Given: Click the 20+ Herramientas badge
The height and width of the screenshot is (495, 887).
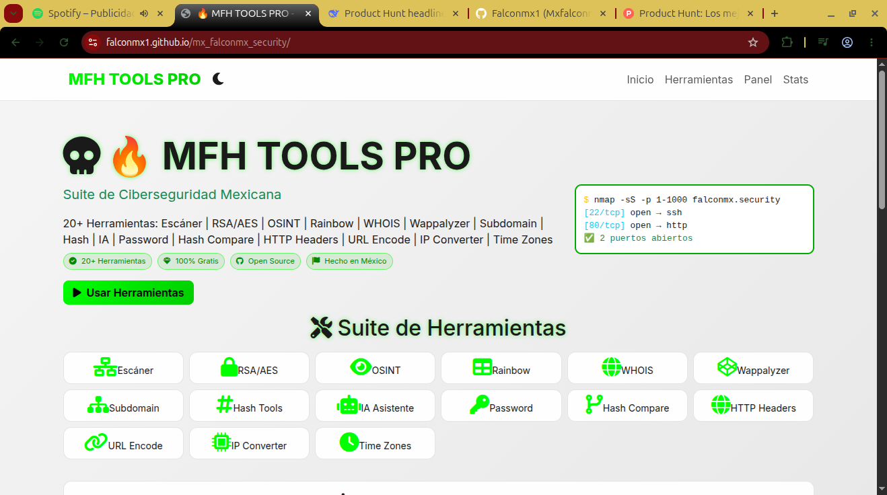Looking at the screenshot, I should [x=108, y=261].
